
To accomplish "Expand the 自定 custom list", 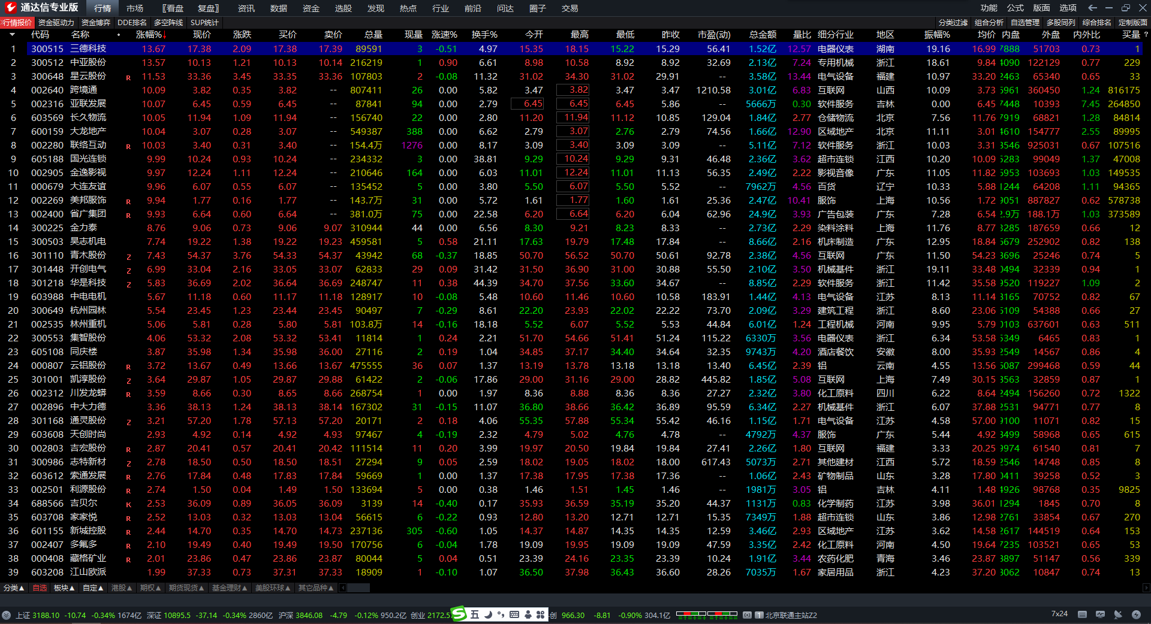I will pos(93,588).
